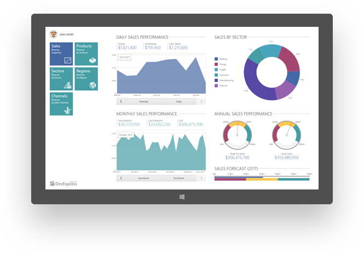This screenshot has width=364, height=253.
Task: Click the Sales By Sector heading
Action: pos(230,37)
